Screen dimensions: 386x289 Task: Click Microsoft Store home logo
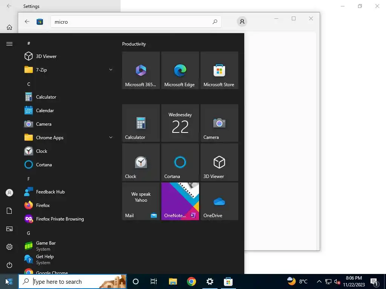click(40, 22)
